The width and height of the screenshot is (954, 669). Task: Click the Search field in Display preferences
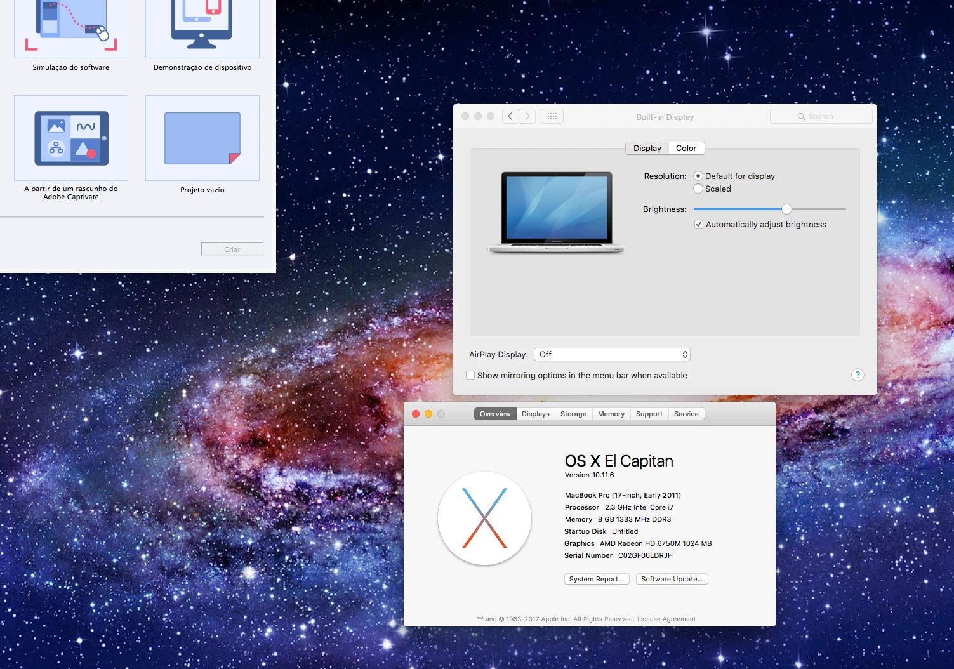pyautogui.click(x=821, y=116)
